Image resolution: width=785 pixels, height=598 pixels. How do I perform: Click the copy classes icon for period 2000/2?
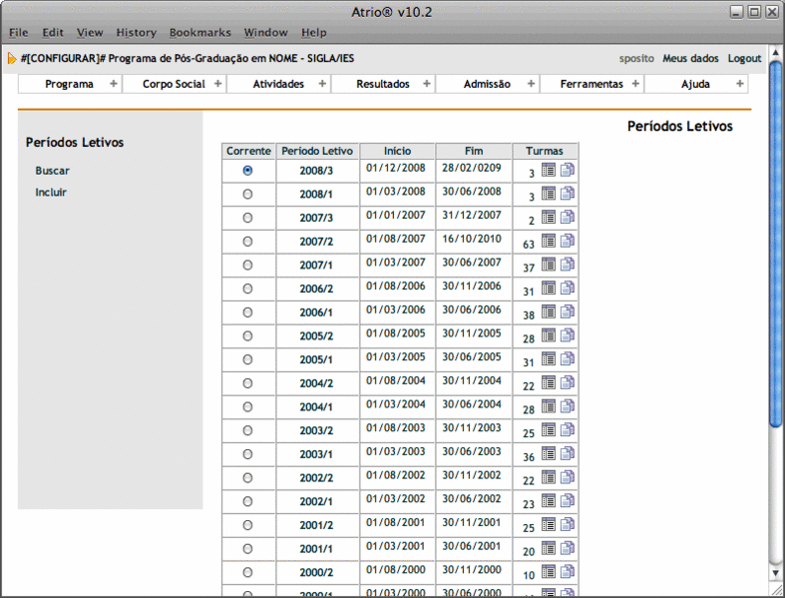tap(568, 572)
